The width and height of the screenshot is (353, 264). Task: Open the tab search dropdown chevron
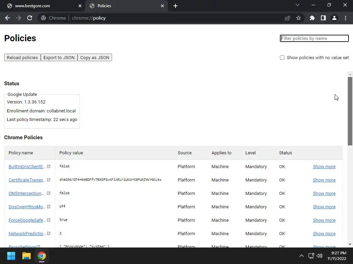(x=297, y=5)
